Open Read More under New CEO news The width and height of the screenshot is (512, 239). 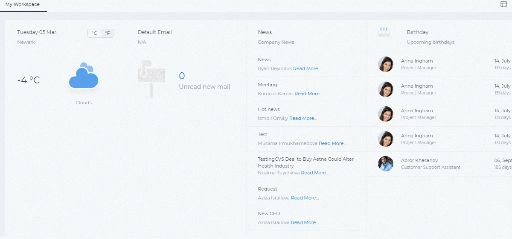pyautogui.click(x=305, y=222)
